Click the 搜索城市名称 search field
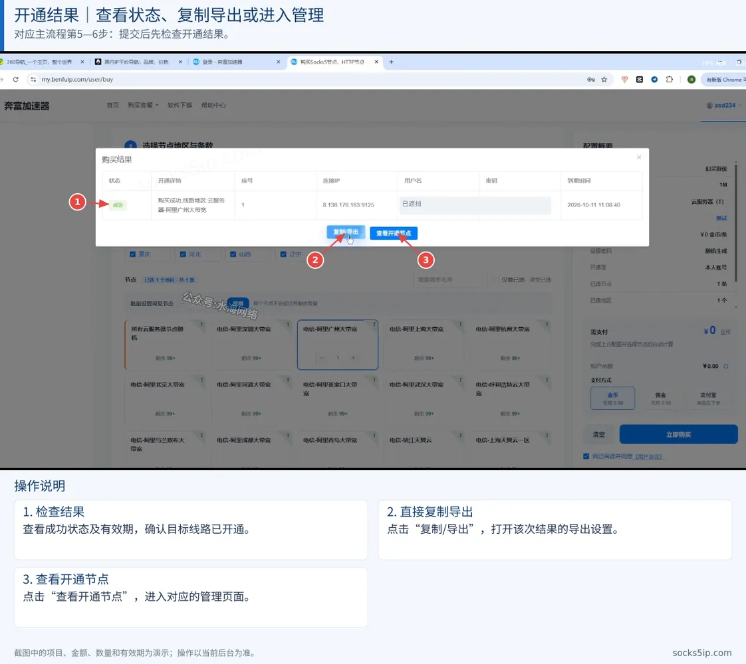746x664 pixels. [451, 280]
